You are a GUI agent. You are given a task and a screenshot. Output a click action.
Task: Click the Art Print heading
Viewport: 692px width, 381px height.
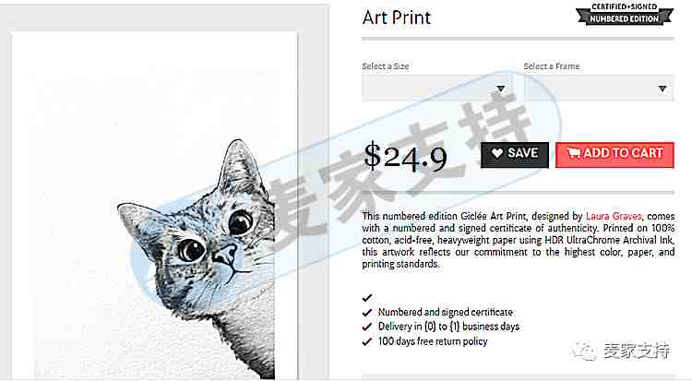[x=397, y=18]
